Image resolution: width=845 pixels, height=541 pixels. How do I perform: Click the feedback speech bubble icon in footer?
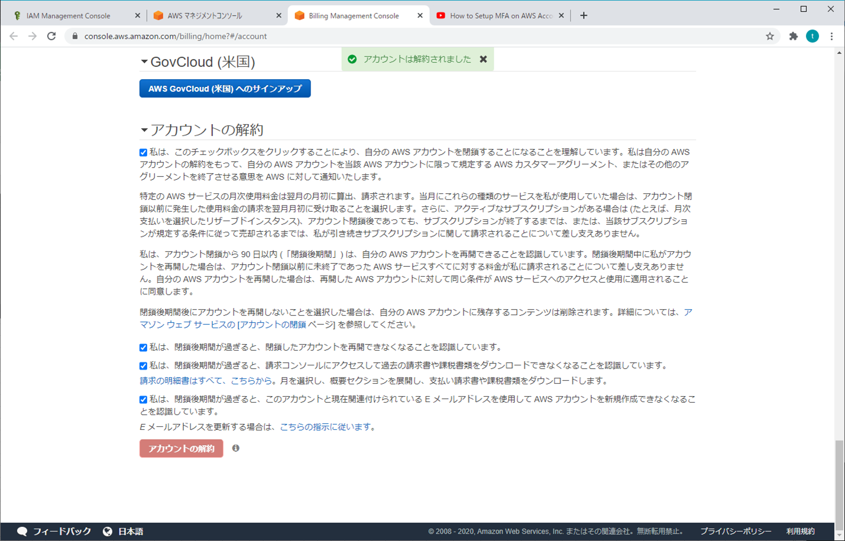pos(22,531)
